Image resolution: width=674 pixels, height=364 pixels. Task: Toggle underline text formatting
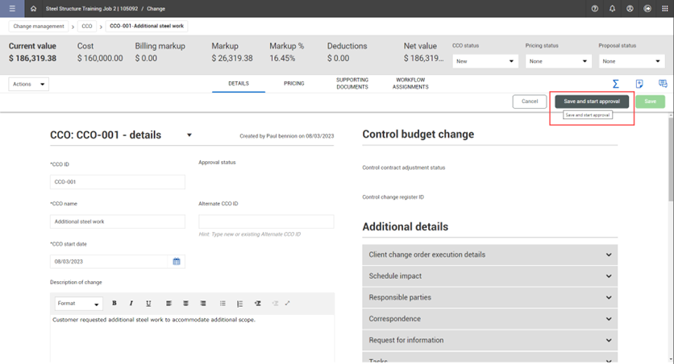(x=148, y=304)
